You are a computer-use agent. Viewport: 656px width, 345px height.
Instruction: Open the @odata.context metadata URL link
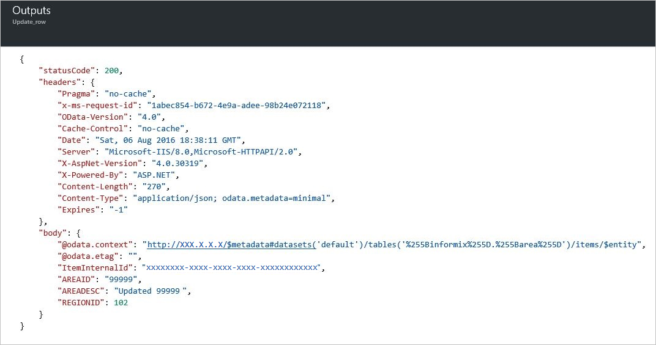click(232, 245)
